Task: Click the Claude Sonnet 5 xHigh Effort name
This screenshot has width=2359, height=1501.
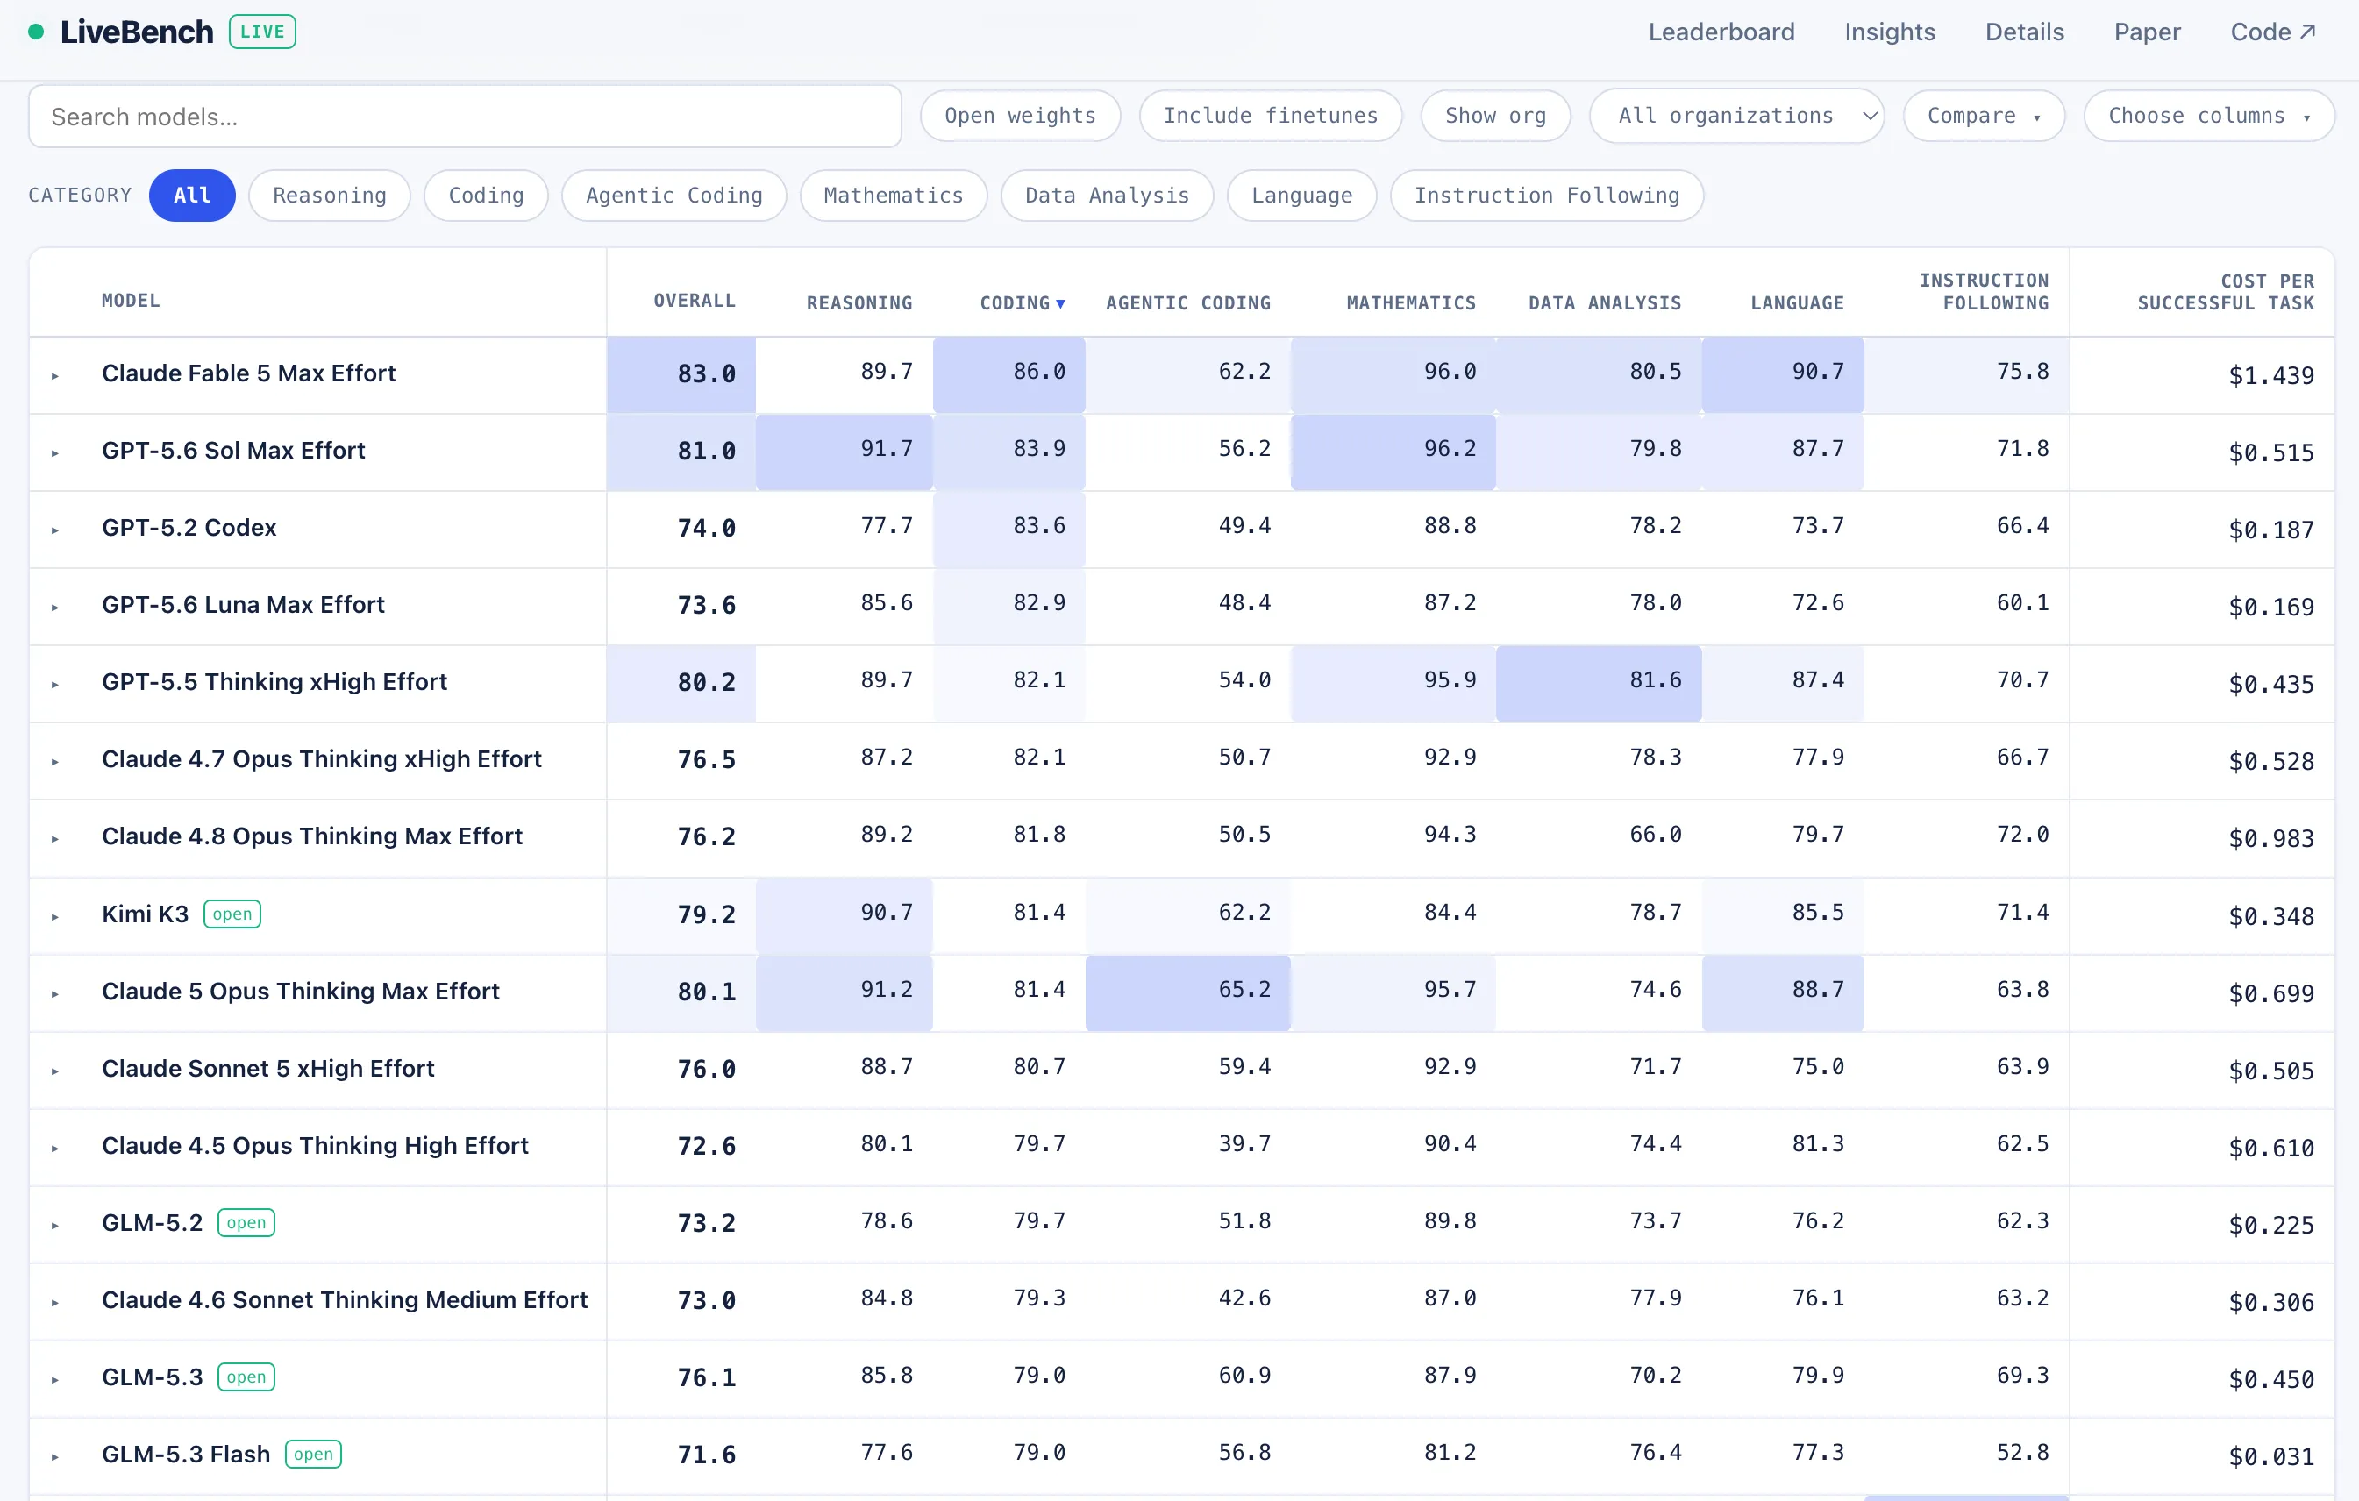Action: pos(267,1068)
